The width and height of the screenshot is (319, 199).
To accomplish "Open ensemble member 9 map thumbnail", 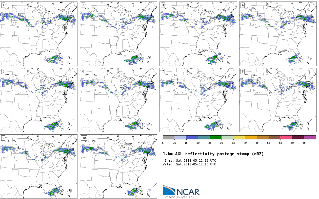I will (x=39, y=166).
